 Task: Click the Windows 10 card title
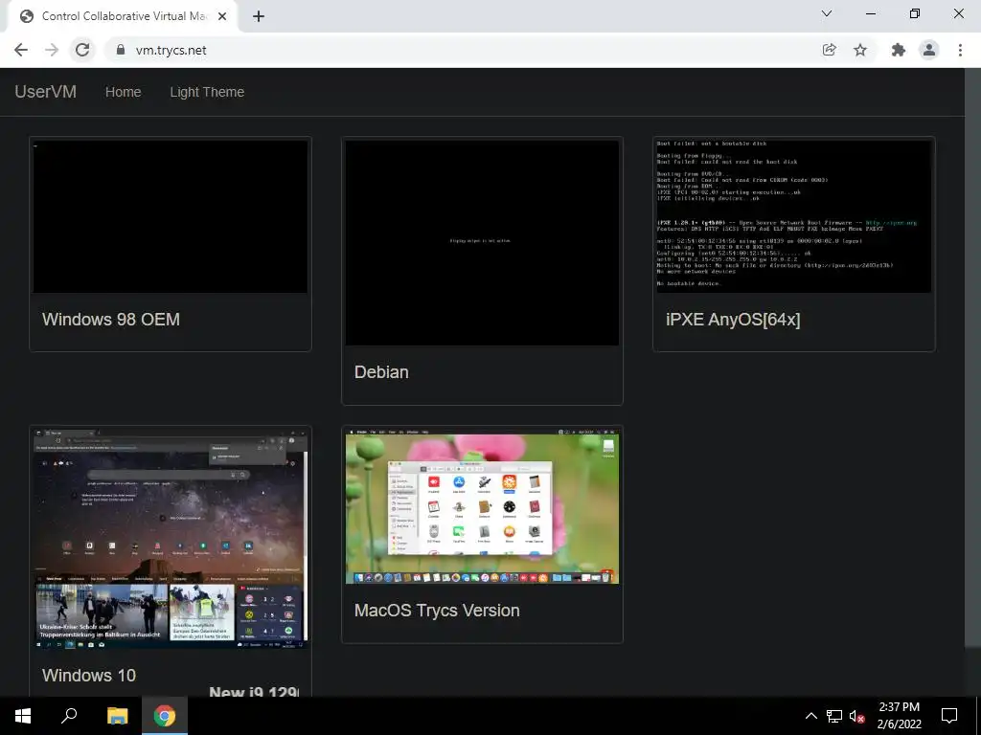coord(89,675)
